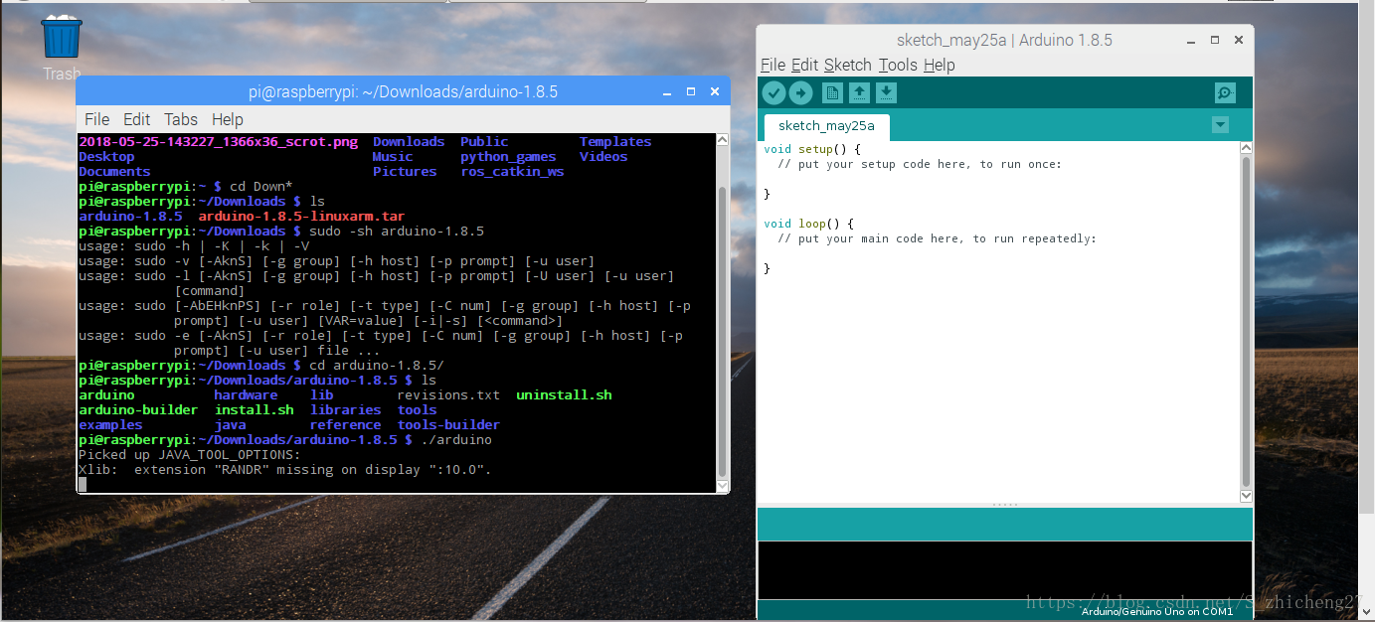The width and height of the screenshot is (1375, 622).
Task: Click 'Picked up JAVA_TOOL_OPTIONS:' line
Action: pos(189,454)
